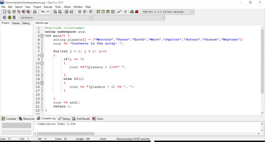Click the Go to Line icon
The width and height of the screenshot is (265, 142).
click(71, 12)
